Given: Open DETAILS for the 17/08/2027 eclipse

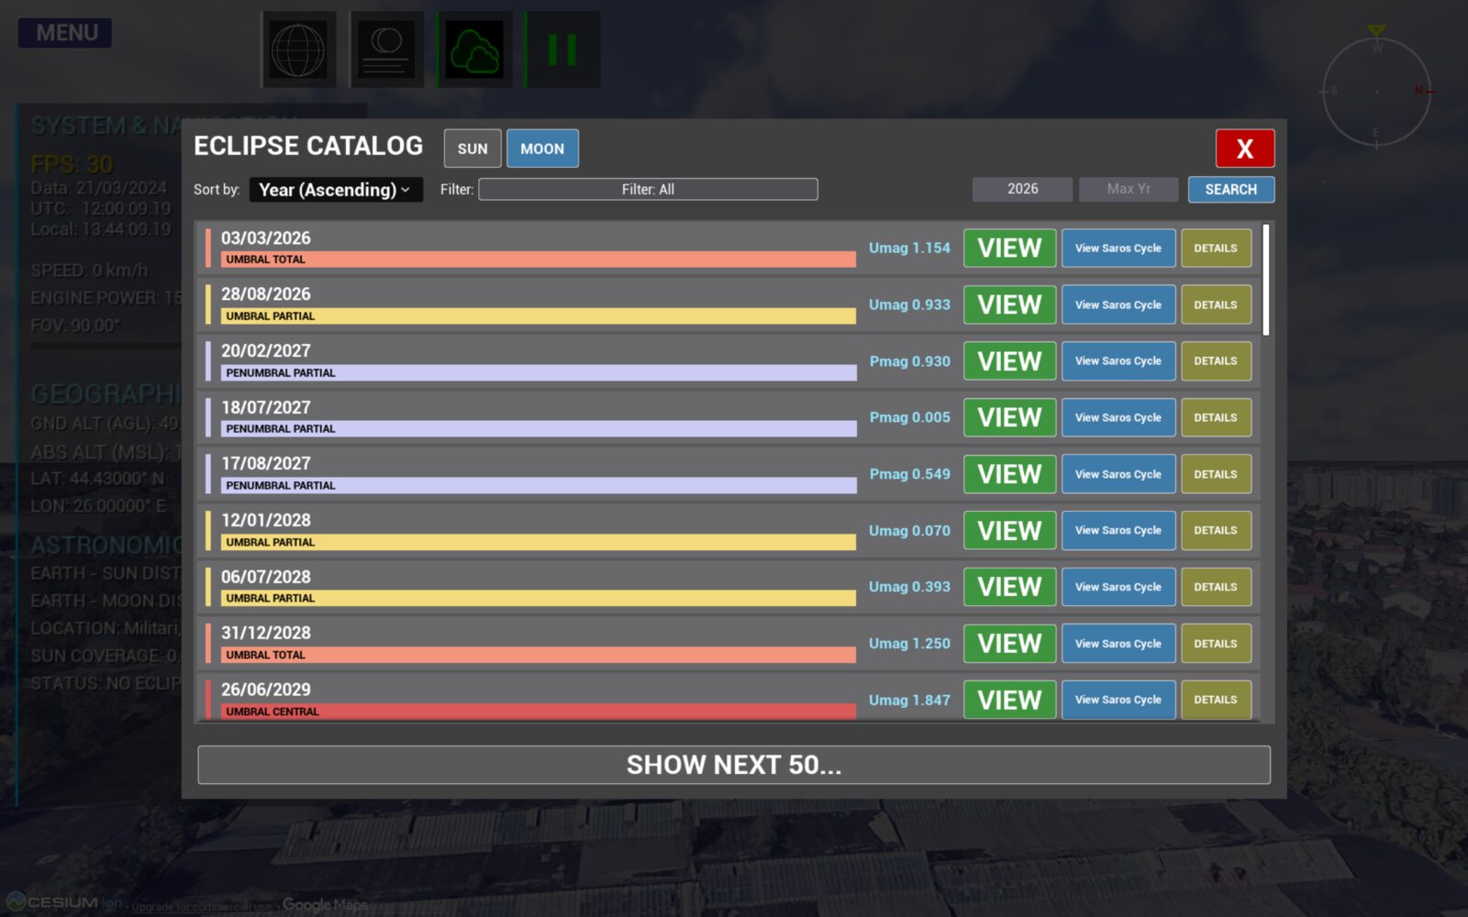Looking at the screenshot, I should pyautogui.click(x=1216, y=474).
